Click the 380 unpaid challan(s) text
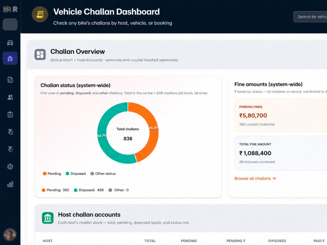This screenshot has height=245, width=327. pyautogui.click(x=257, y=124)
